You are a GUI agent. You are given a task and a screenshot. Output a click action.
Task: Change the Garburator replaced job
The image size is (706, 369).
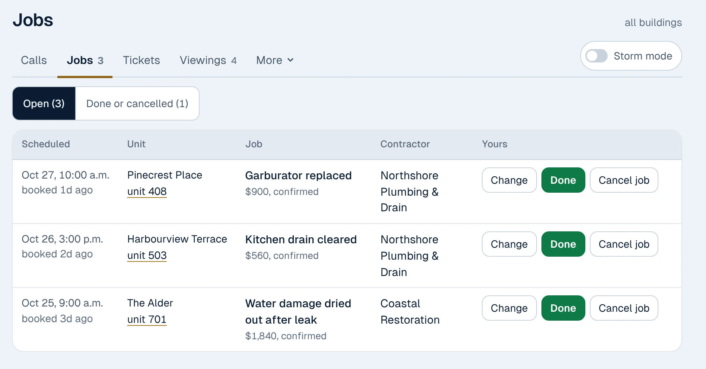pyautogui.click(x=509, y=180)
